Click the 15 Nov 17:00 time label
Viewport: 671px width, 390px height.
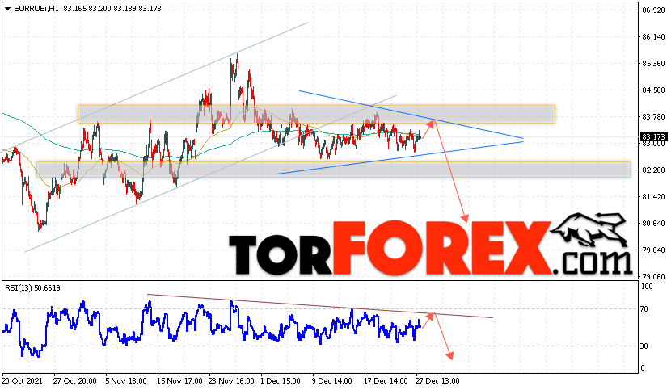tap(179, 380)
